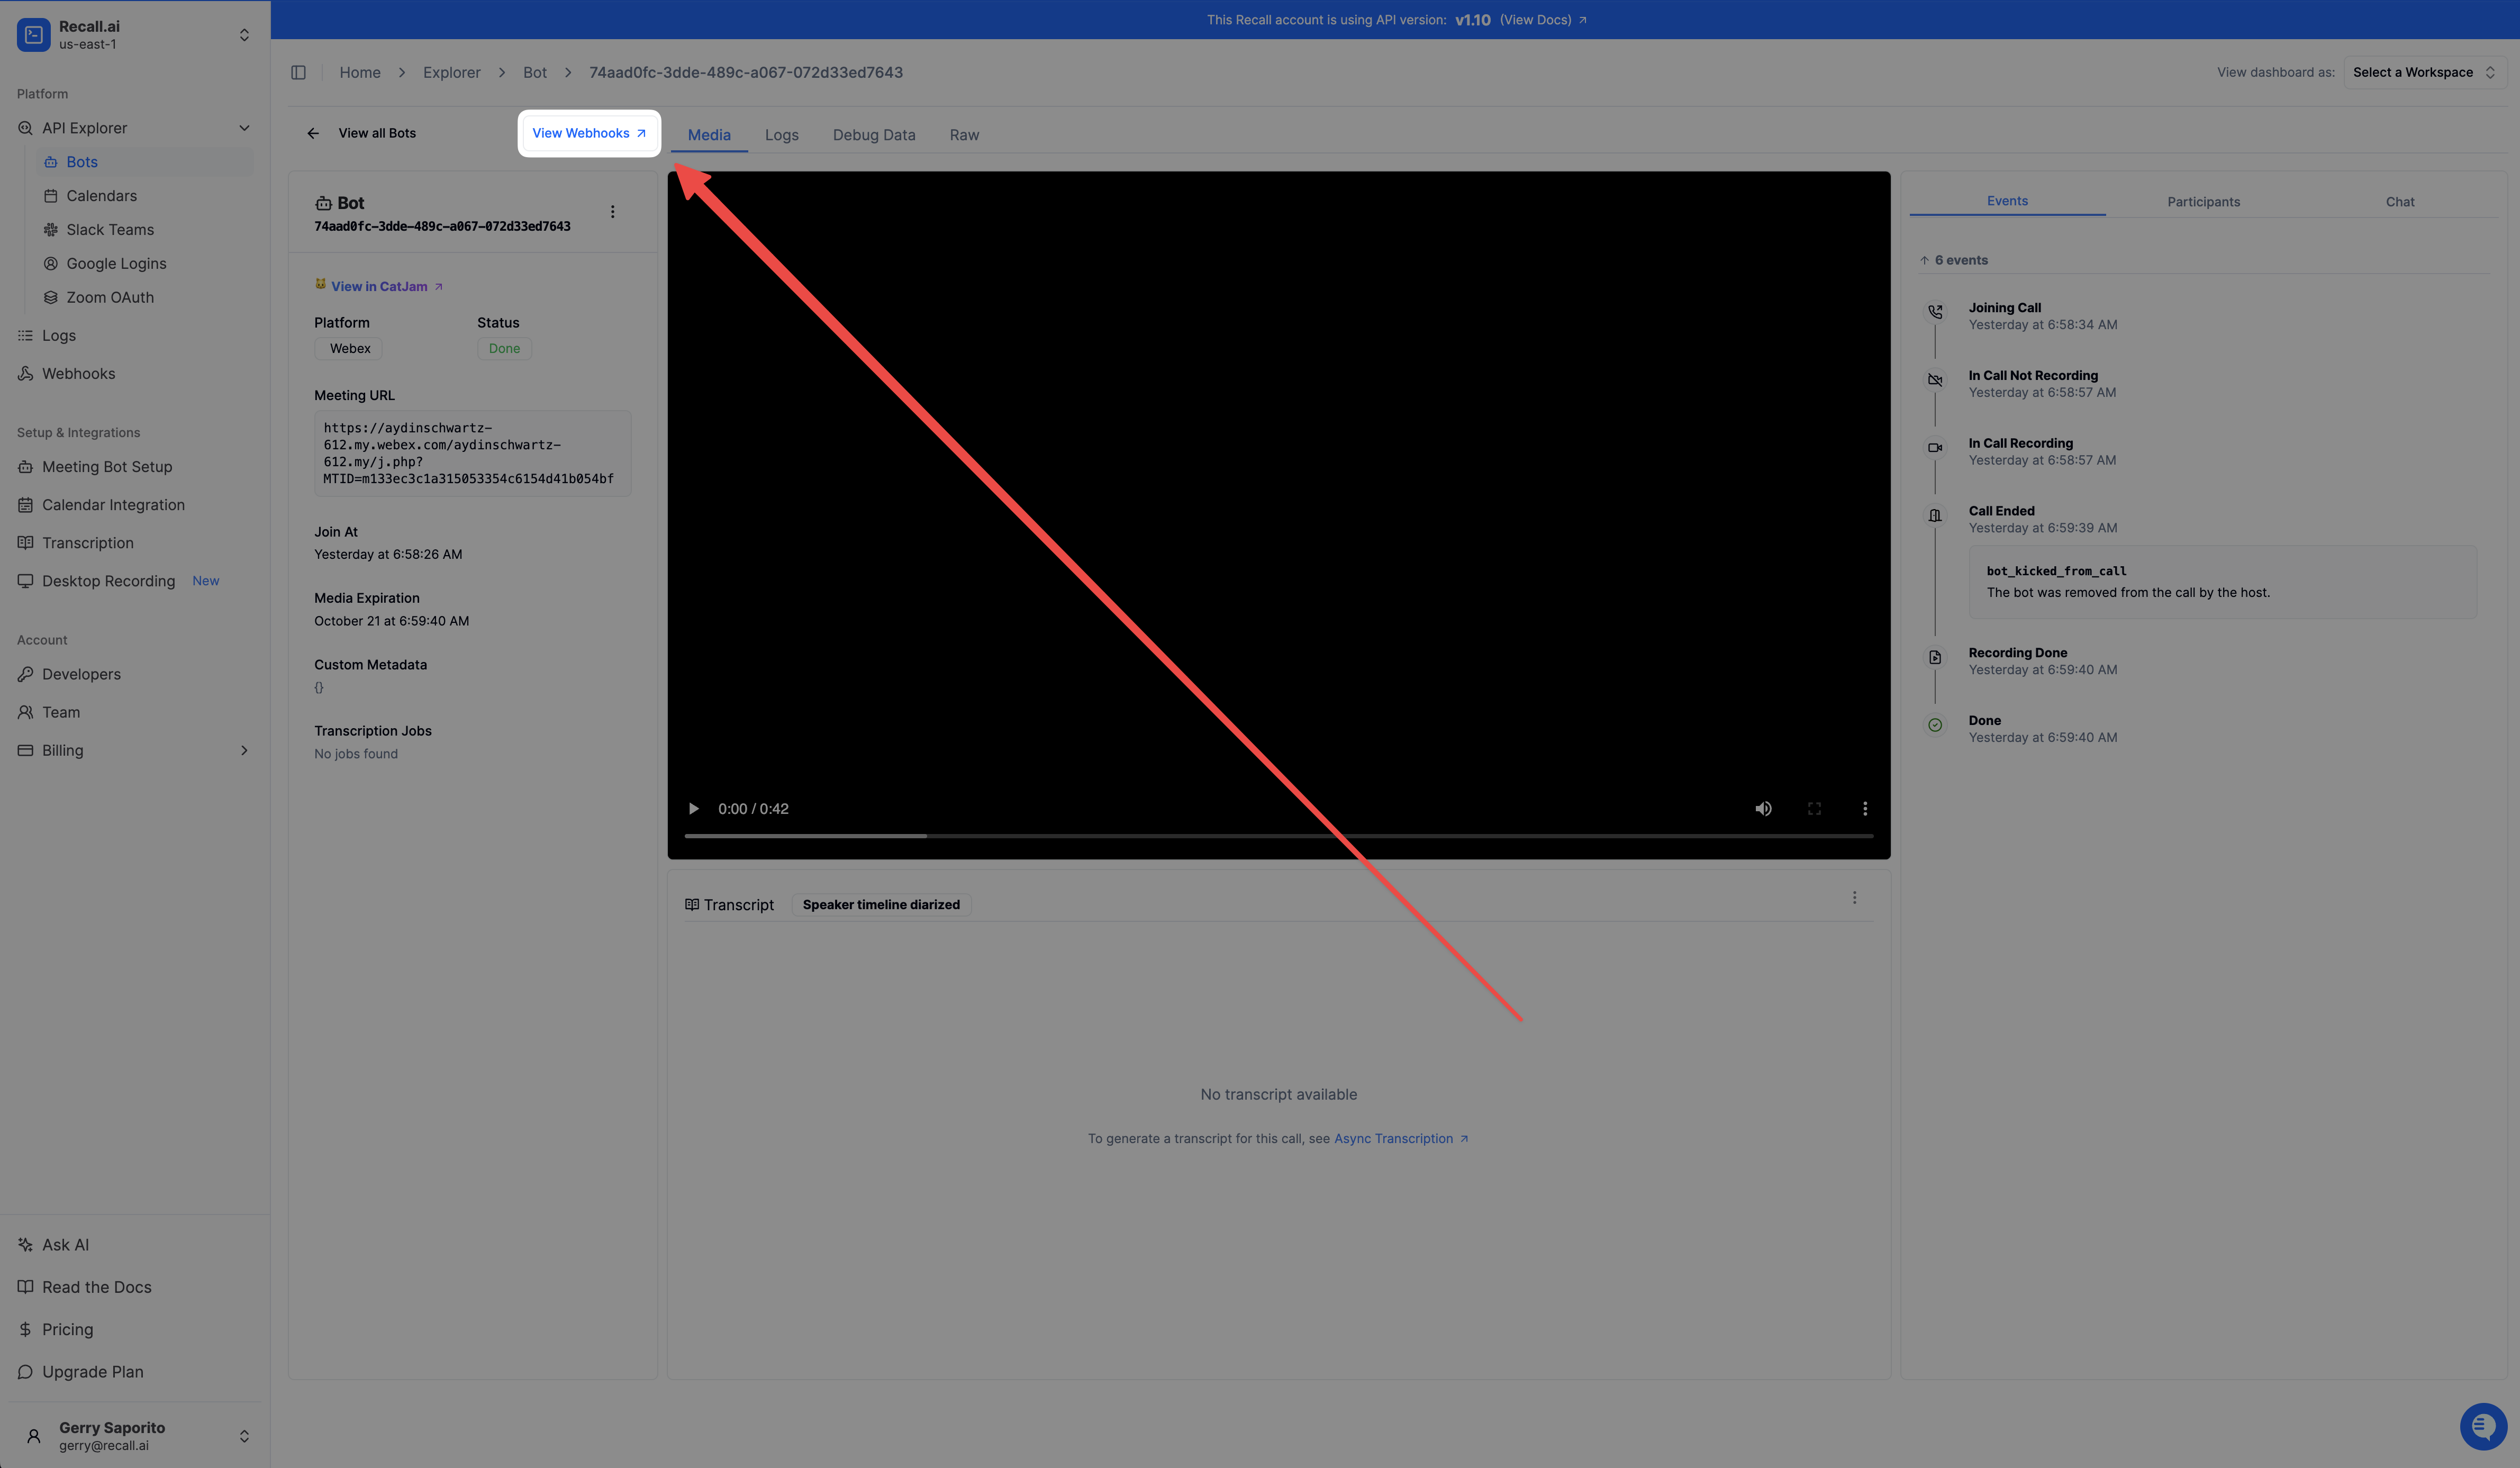Viewport: 2520px width, 1468px height.
Task: Play the bot recording video
Action: (693, 808)
